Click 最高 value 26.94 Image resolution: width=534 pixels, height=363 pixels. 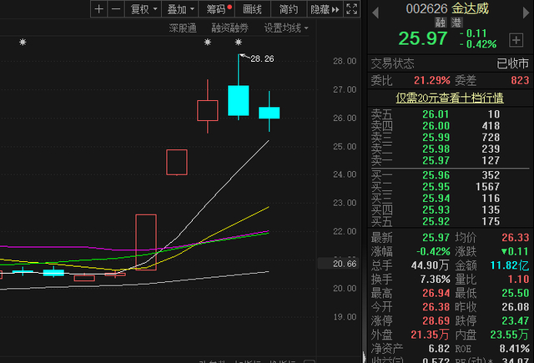point(436,293)
